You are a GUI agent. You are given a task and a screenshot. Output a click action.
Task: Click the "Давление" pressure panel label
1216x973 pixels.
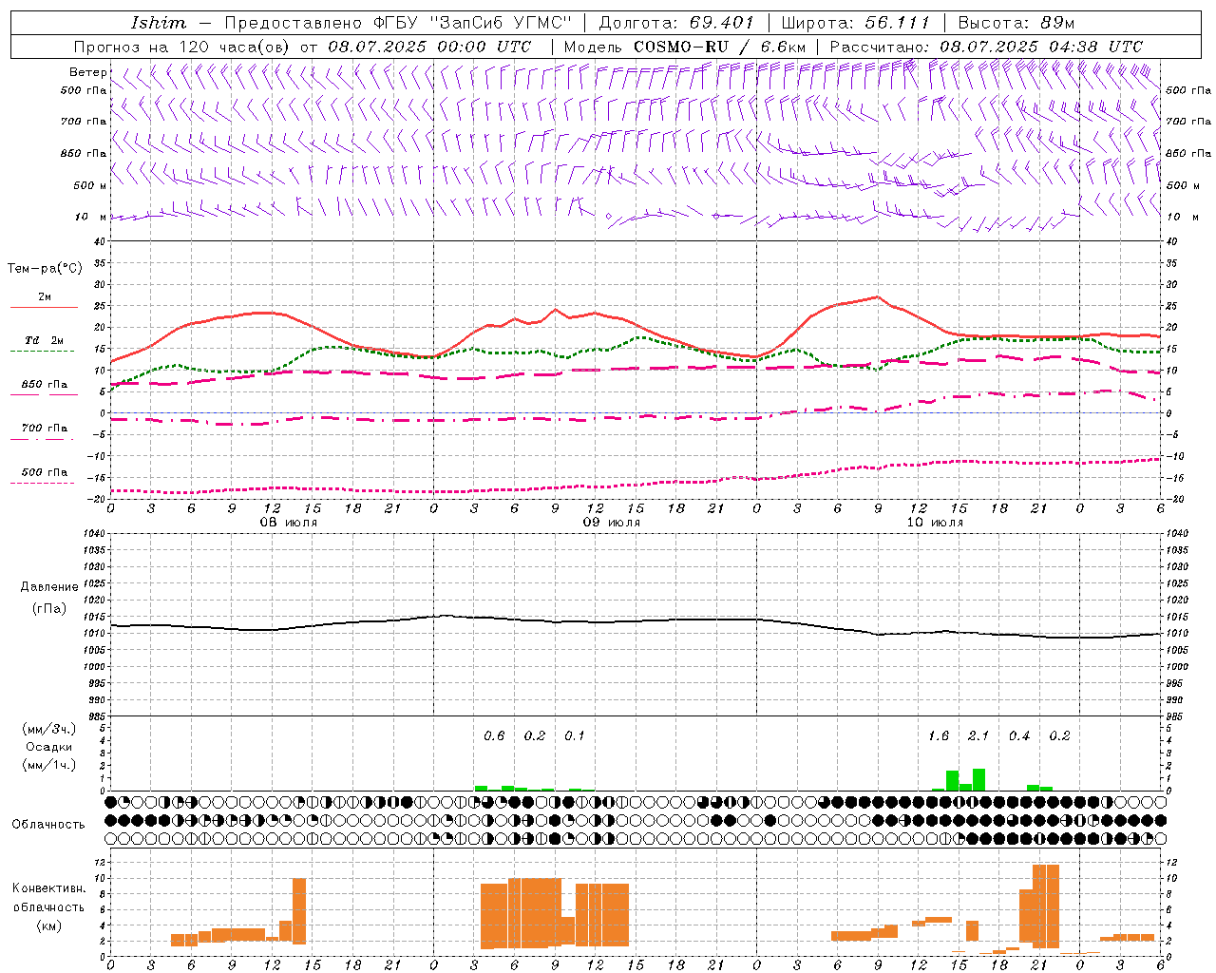point(49,587)
